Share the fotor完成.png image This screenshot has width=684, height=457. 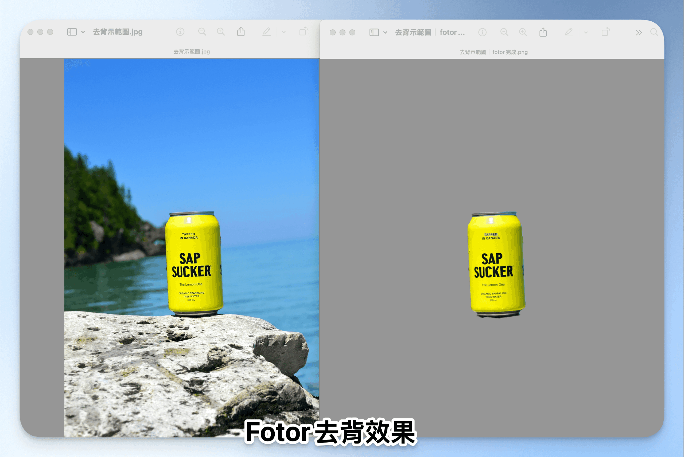[543, 32]
